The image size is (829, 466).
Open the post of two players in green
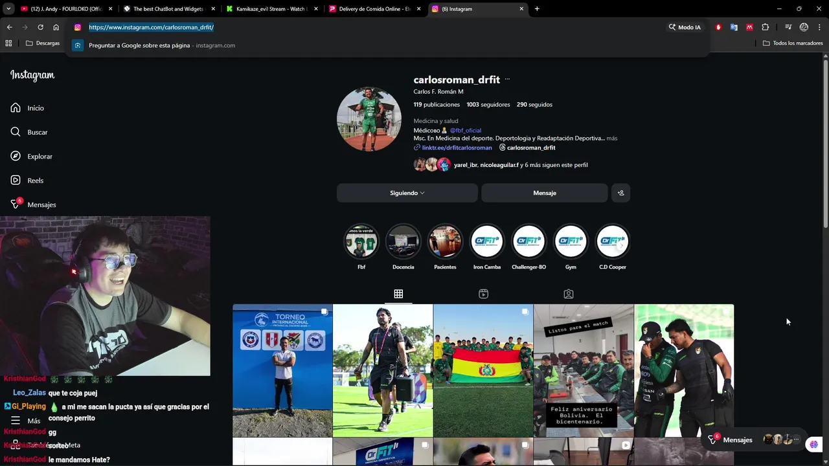[684, 370]
